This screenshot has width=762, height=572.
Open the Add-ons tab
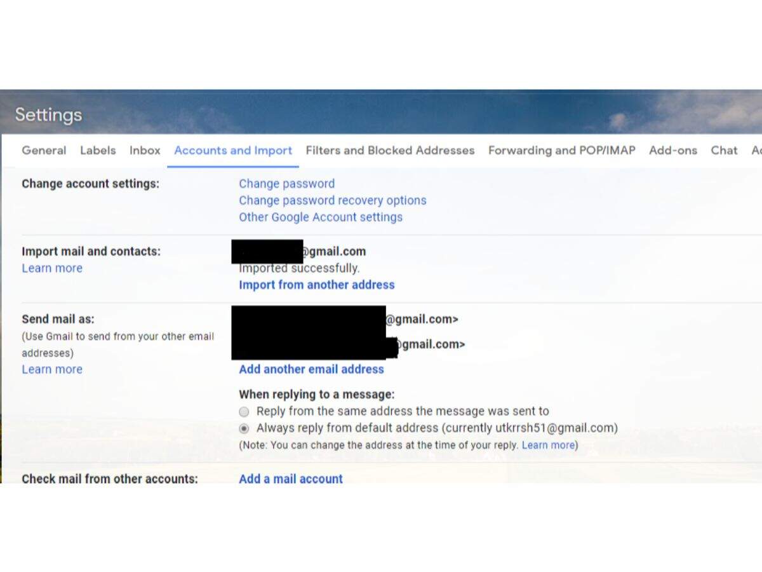[x=672, y=151]
